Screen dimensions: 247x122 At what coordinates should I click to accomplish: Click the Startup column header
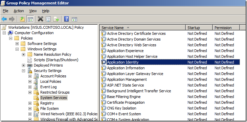tap(199, 28)
